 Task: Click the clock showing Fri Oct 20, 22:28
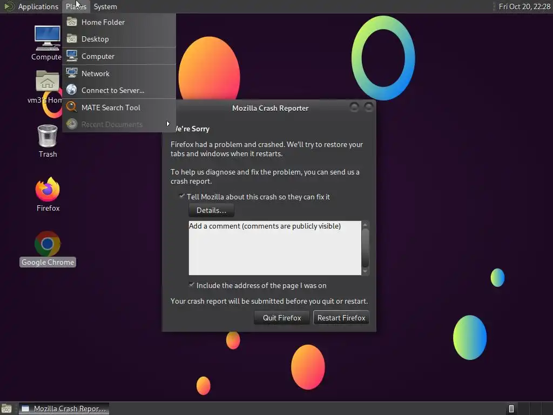524,6
